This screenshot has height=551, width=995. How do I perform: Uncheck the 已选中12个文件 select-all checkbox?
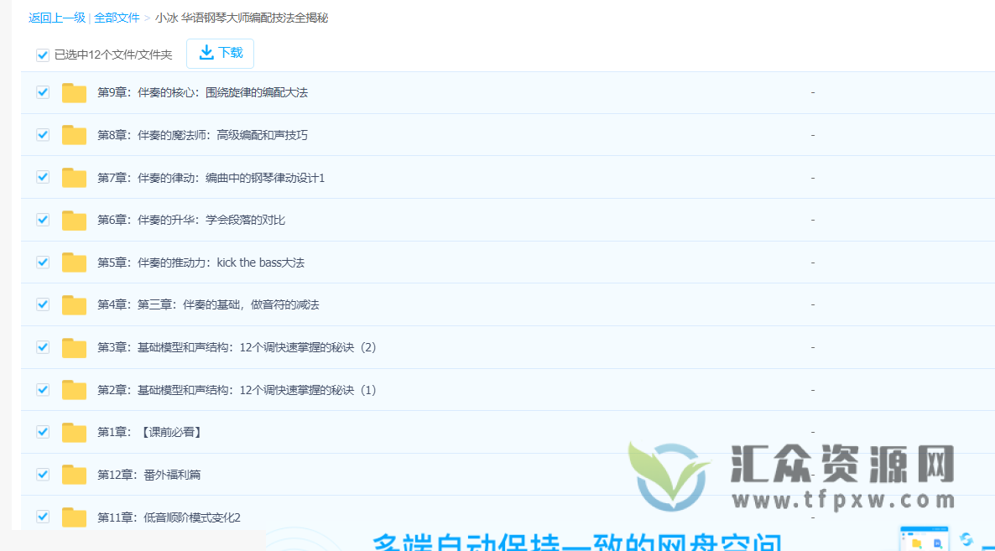click(x=42, y=55)
